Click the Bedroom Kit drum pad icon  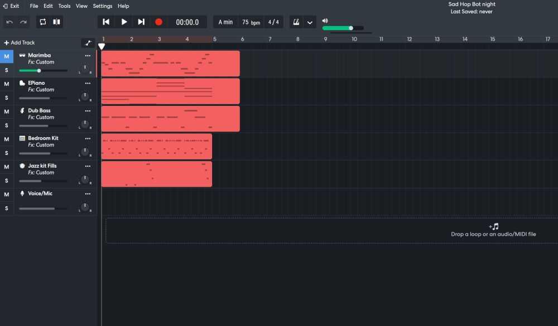22,138
